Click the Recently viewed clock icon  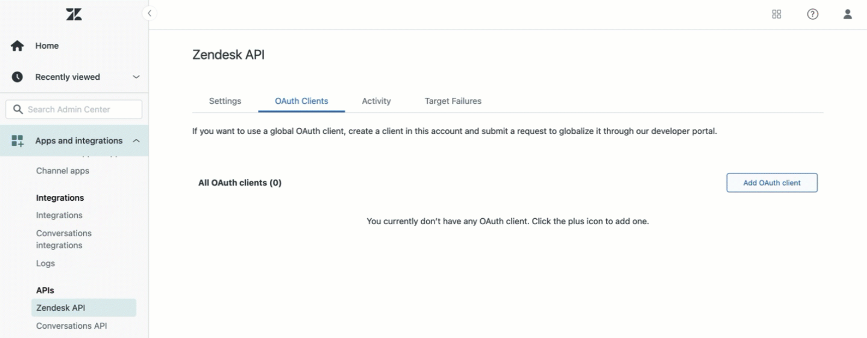click(17, 77)
